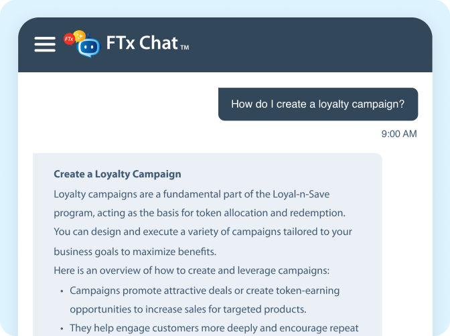Click the FTx Chat robot logo
Image resolution: width=450 pixels, height=336 pixels.
[88, 46]
